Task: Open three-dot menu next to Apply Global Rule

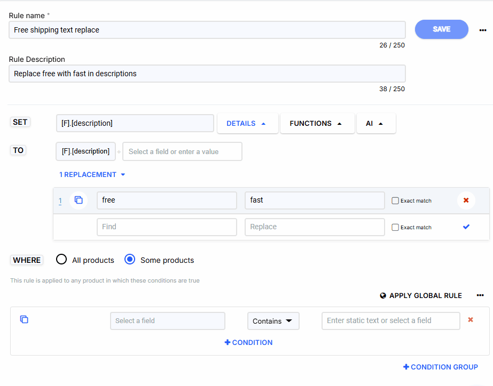Action: tap(480, 295)
